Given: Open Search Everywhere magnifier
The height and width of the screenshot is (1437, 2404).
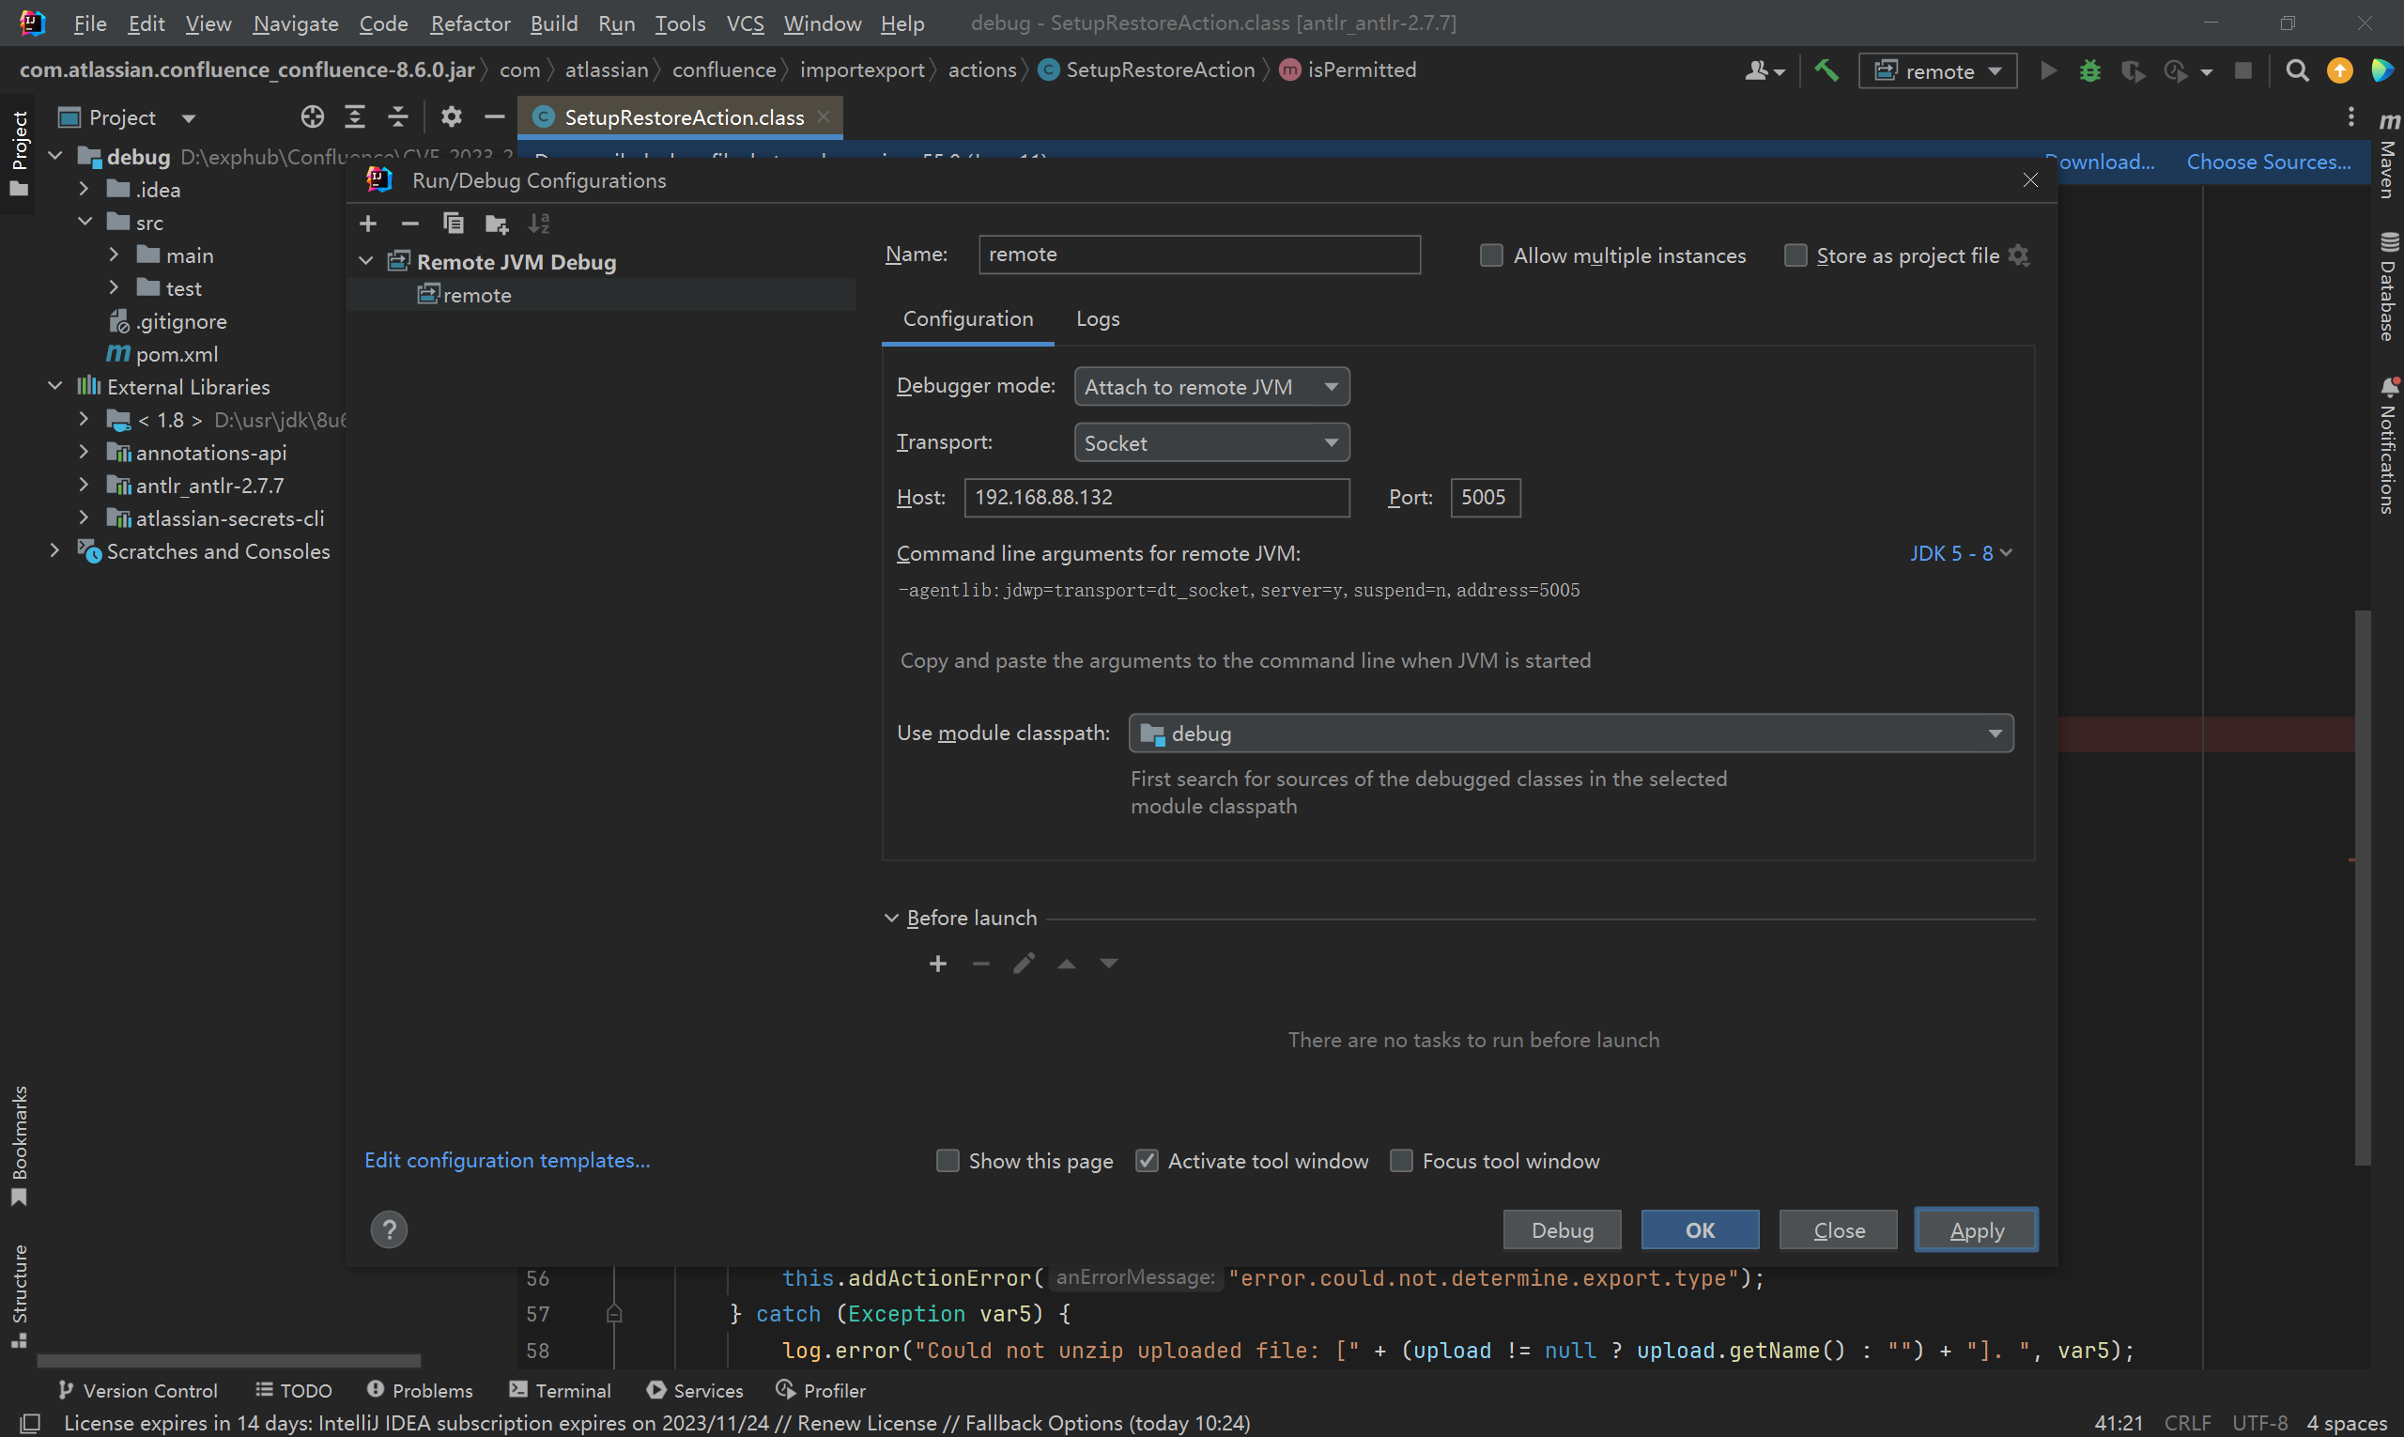Looking at the screenshot, I should click(2297, 70).
